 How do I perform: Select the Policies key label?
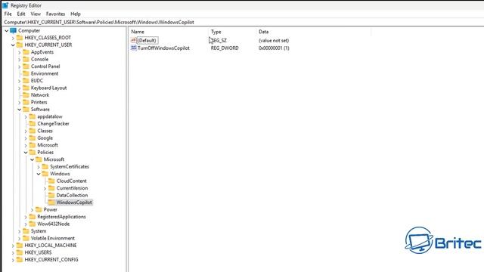[45, 152]
